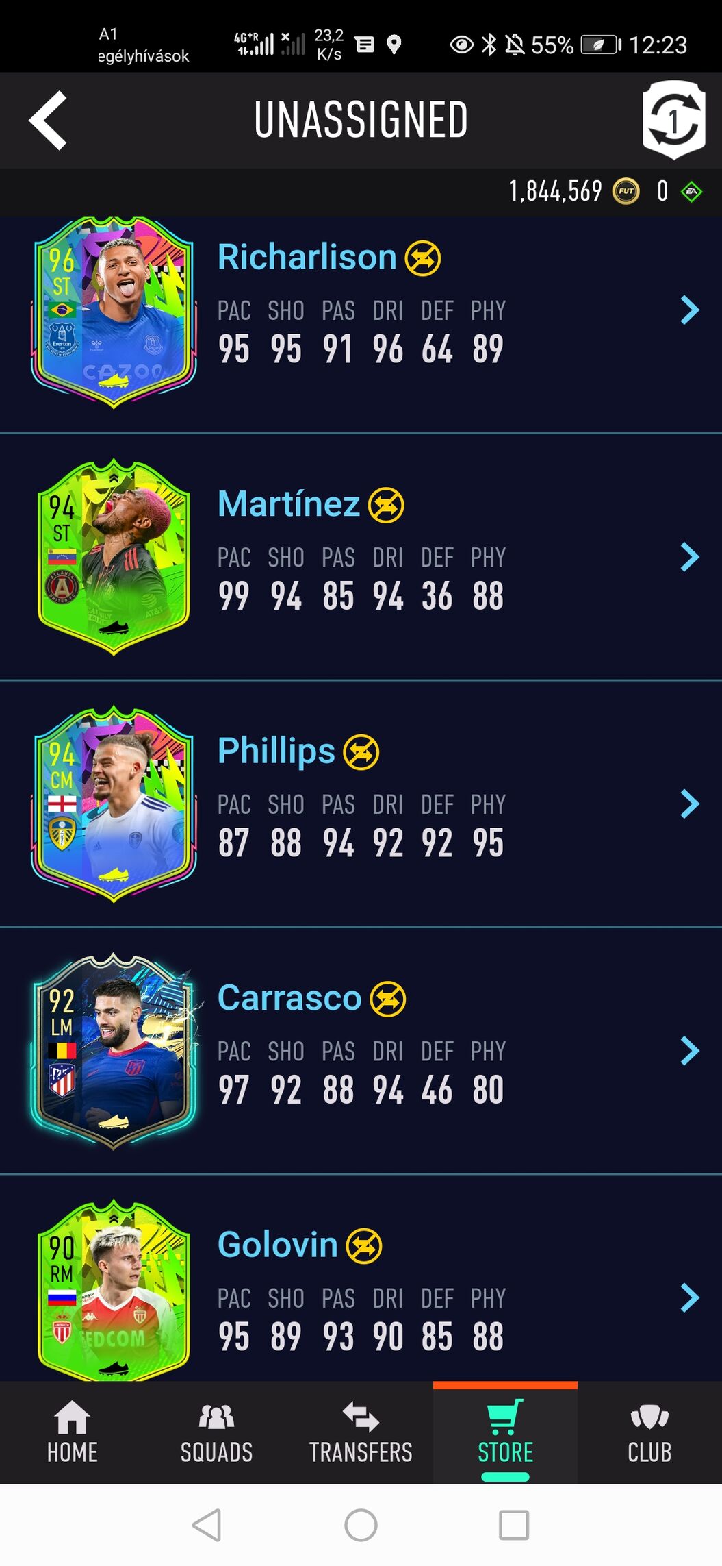Open the pack counter badge icon
The width and height of the screenshot is (722, 1566).
point(673,120)
